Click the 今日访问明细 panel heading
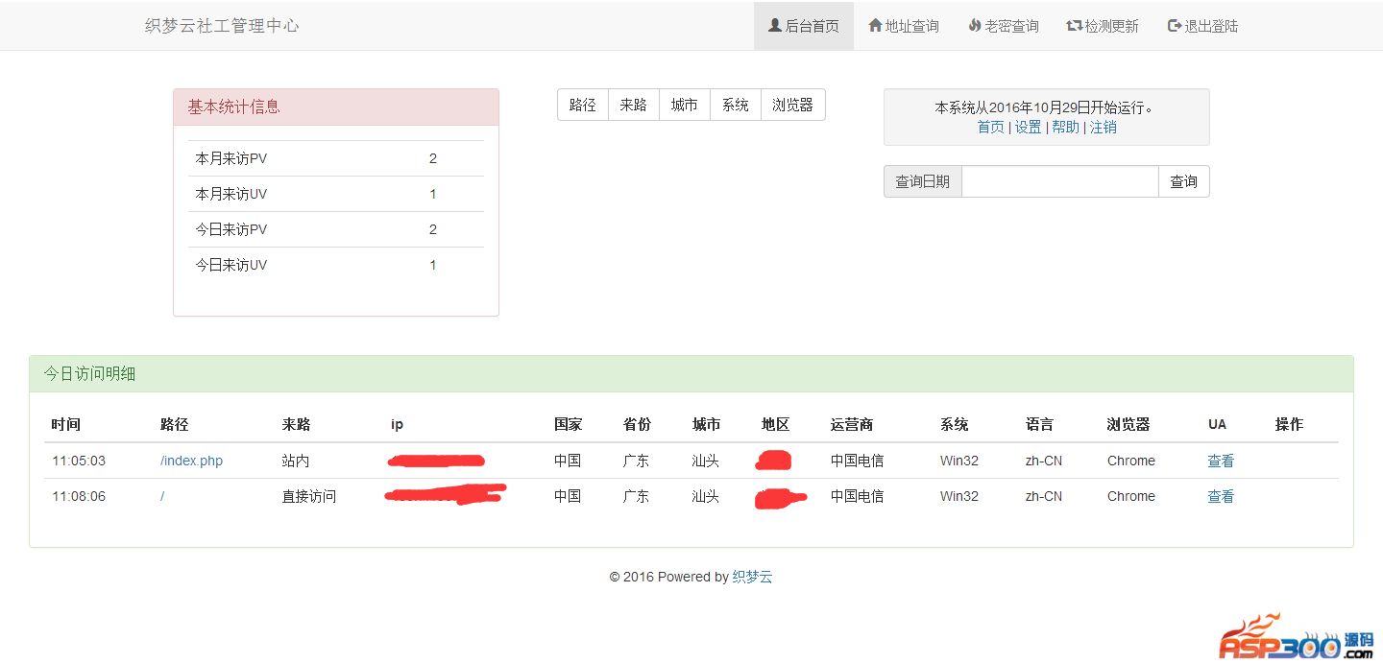1383x663 pixels. point(691,374)
